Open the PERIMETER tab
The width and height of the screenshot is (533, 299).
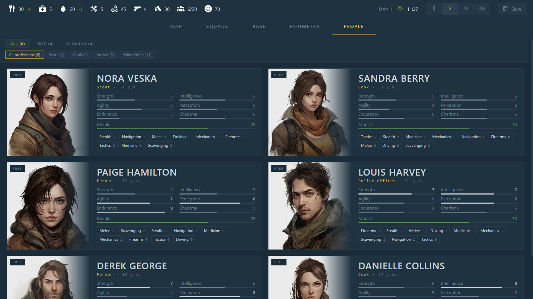pos(305,27)
